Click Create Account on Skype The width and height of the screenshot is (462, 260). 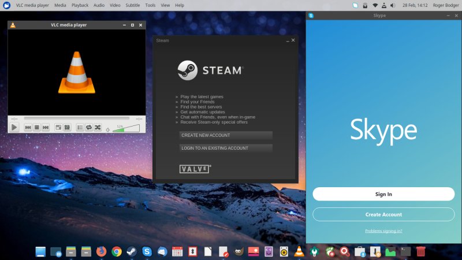point(383,214)
